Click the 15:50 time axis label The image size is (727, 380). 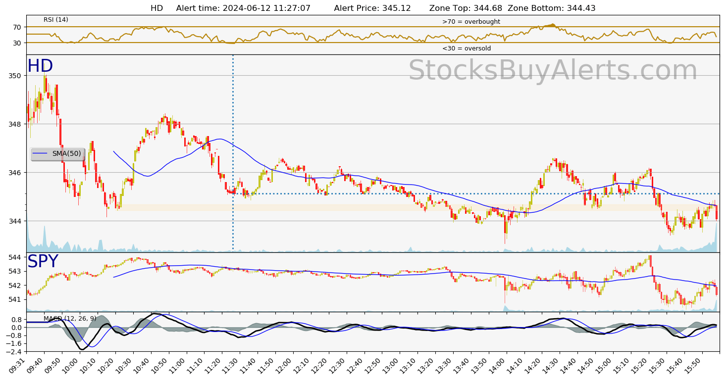point(694,365)
